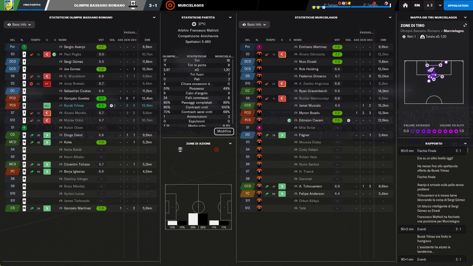Collapse the Statistiche Olimpik Bassano Romano panel chevron

[154, 17]
